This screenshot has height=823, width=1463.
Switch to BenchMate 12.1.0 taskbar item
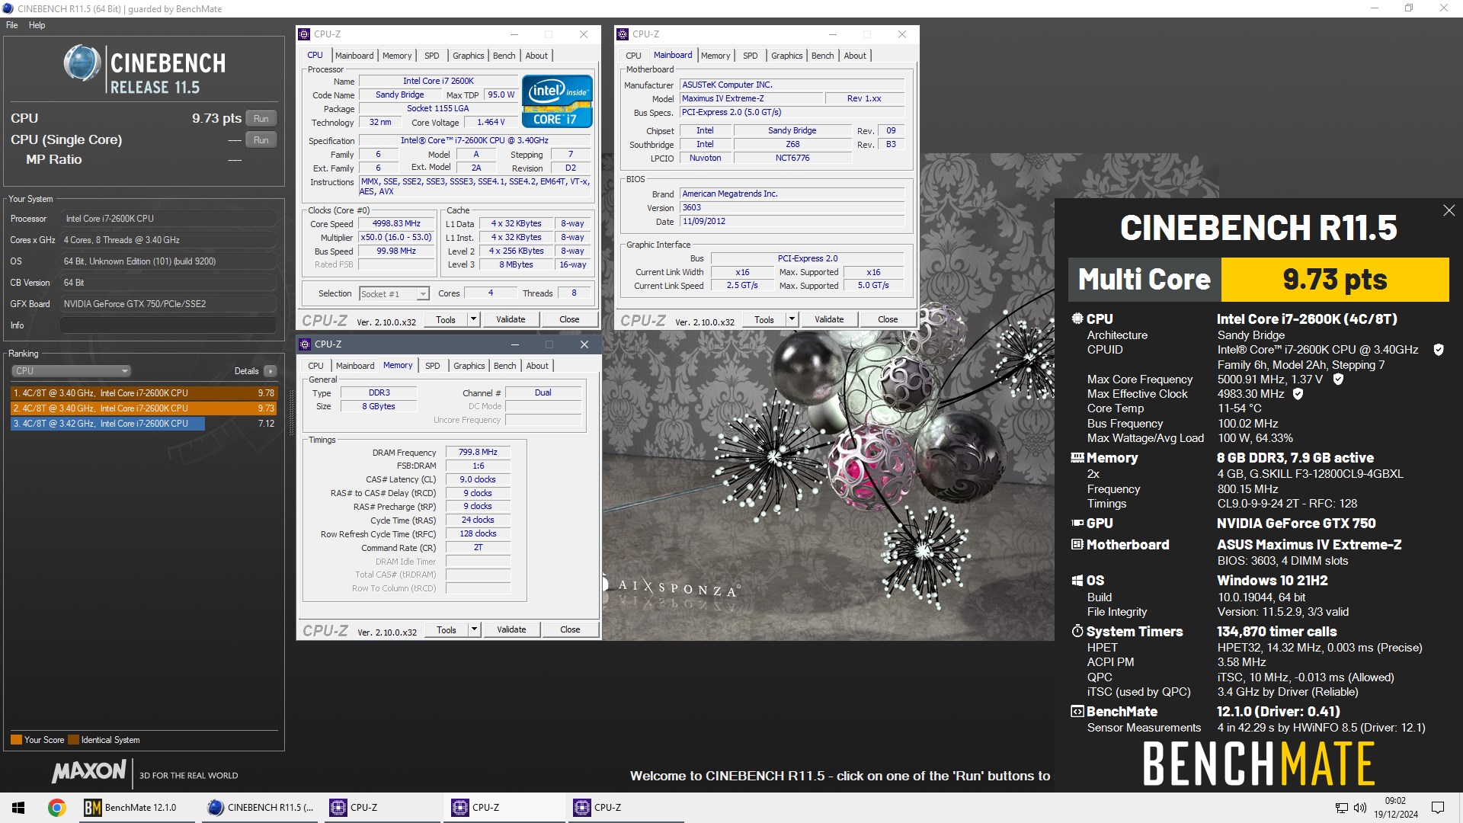138,807
